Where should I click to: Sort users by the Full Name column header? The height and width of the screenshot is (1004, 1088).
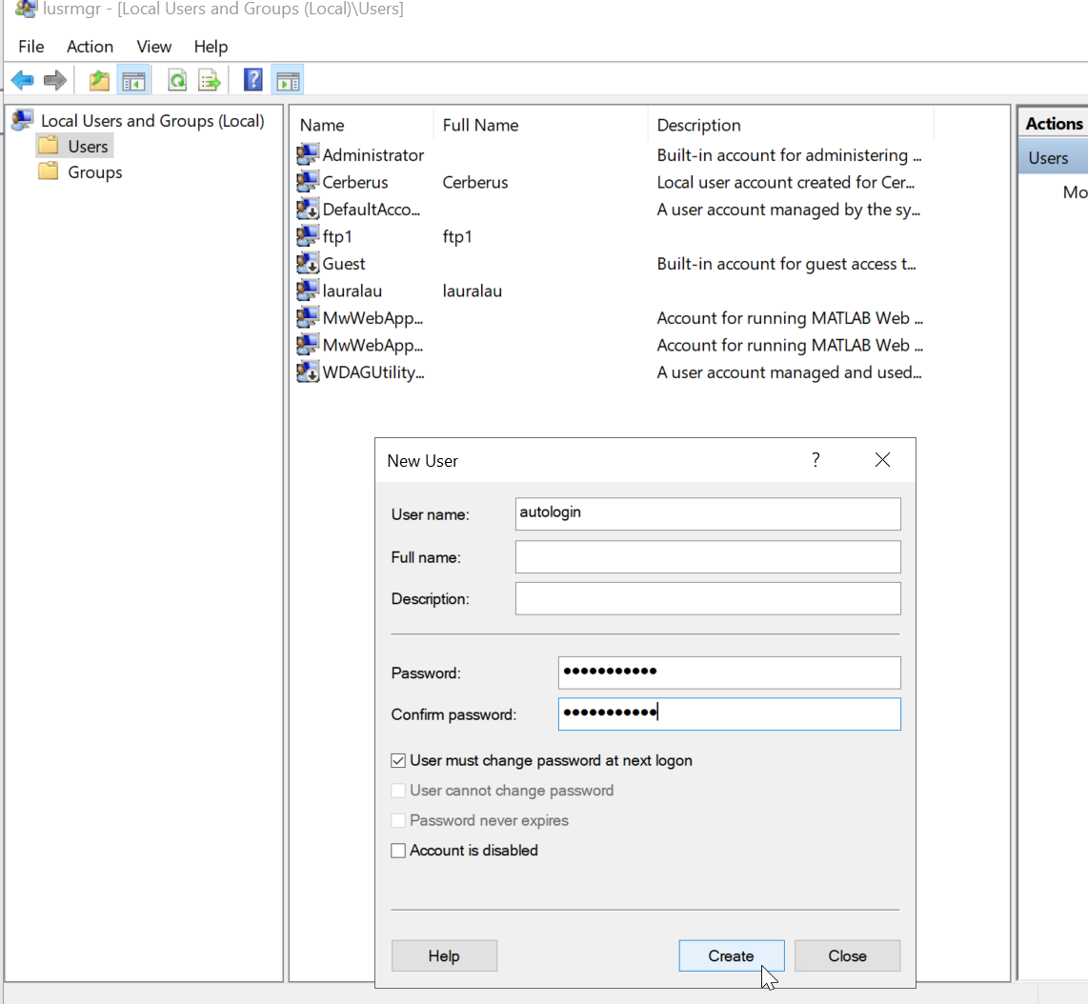click(481, 125)
